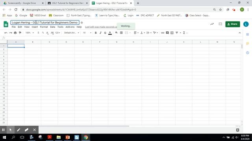Open the Edit menu
Viewport: 252px width, 141px height.
(x=20, y=27)
